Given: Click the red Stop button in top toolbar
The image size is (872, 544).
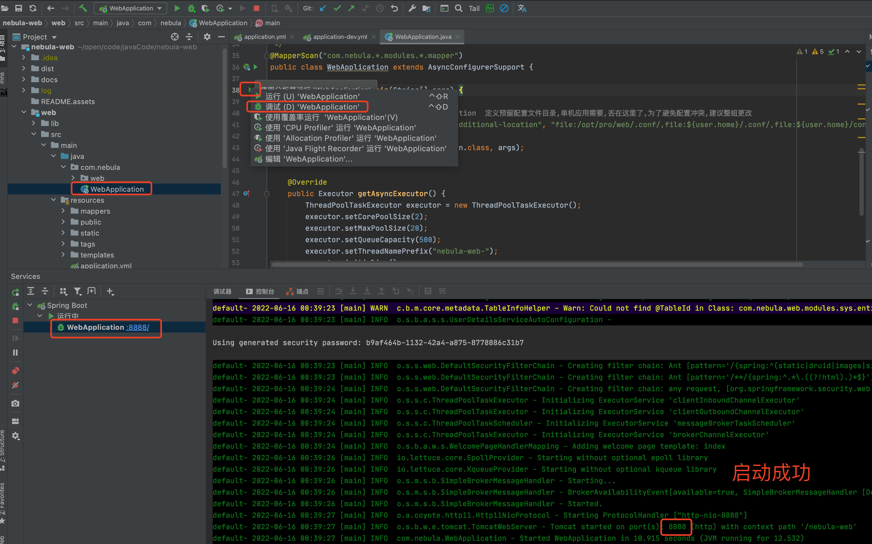Looking at the screenshot, I should coord(256,8).
